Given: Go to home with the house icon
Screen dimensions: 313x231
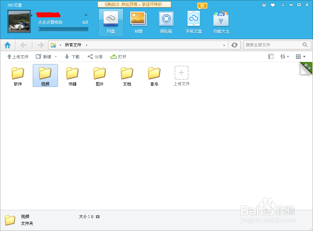Looking at the screenshot, I should click(8, 45).
